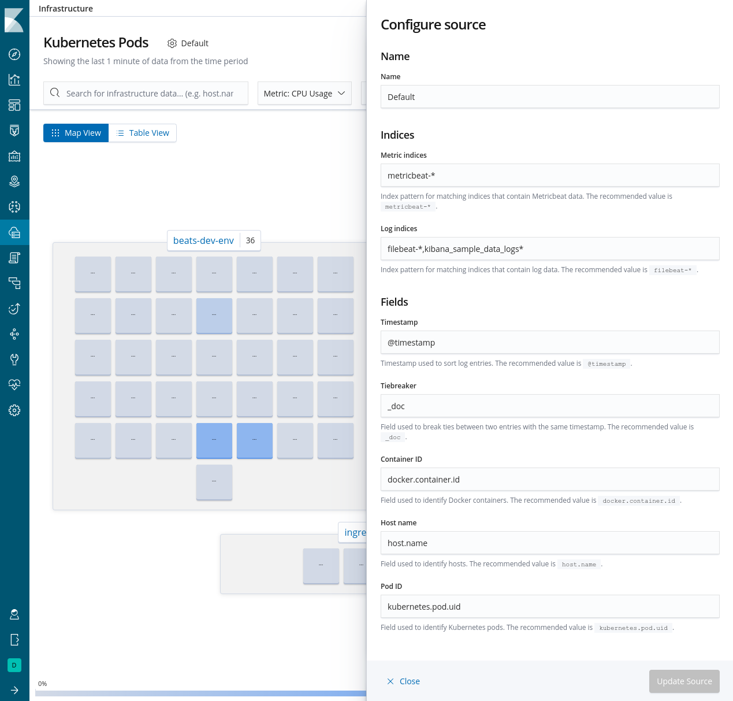Open the Discover compass icon in sidebar
The image size is (733, 701).
(x=14, y=54)
